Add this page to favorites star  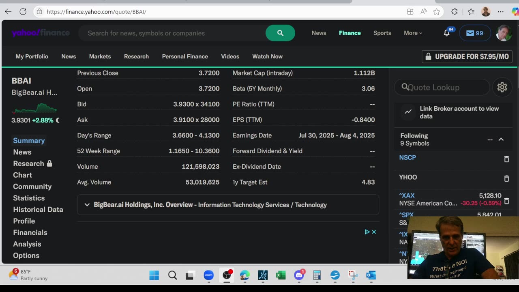pos(437,12)
